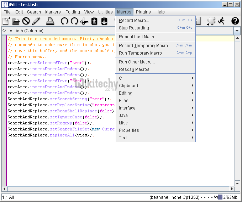242x202 pixels.
Task: Choose Record Macro... from menu
Action: (x=156, y=21)
